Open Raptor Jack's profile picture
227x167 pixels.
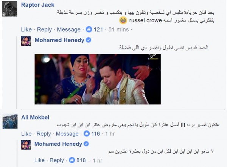point(9,9)
